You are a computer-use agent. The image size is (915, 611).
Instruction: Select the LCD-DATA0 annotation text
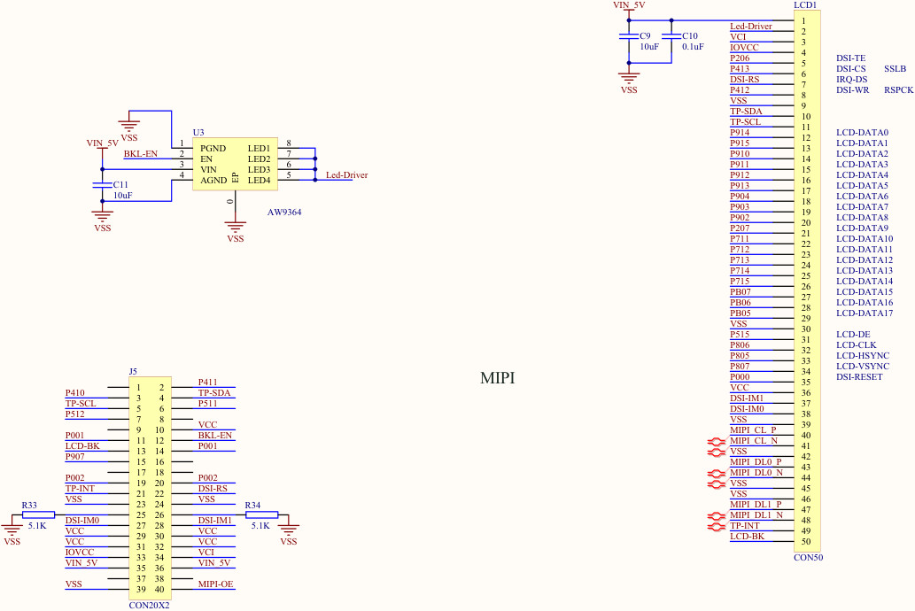(862, 133)
